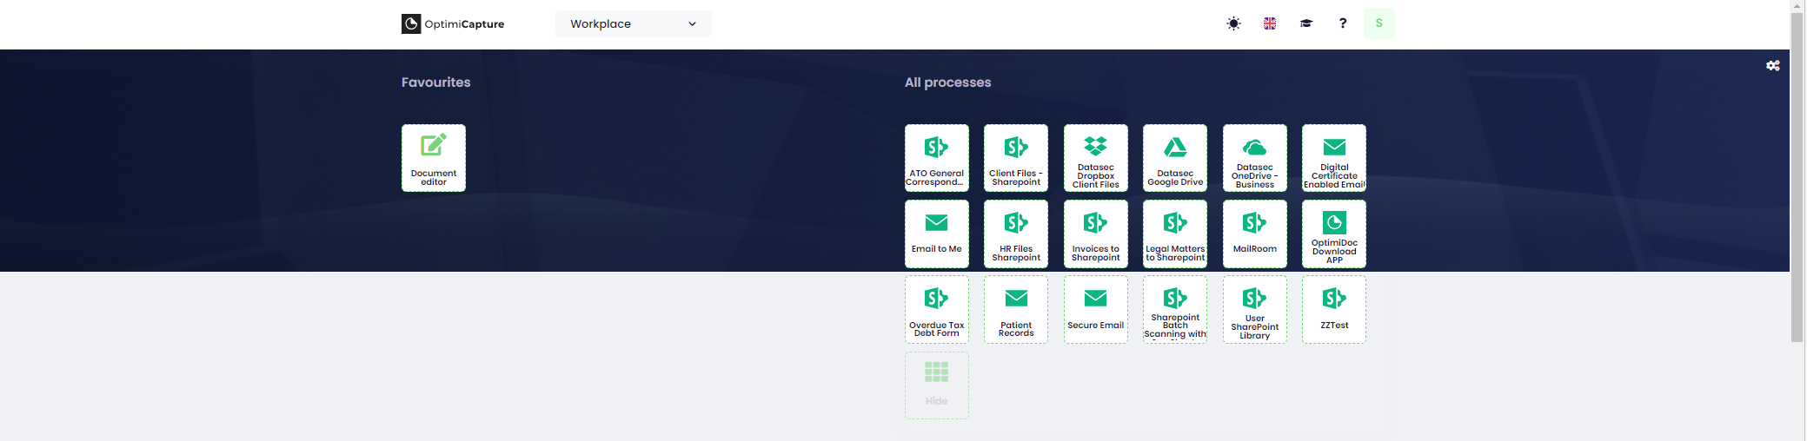Change language via UK flag icon

coord(1270,24)
